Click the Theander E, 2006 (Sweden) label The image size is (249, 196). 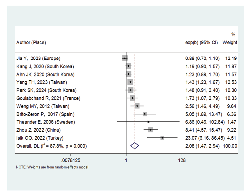[46, 122]
